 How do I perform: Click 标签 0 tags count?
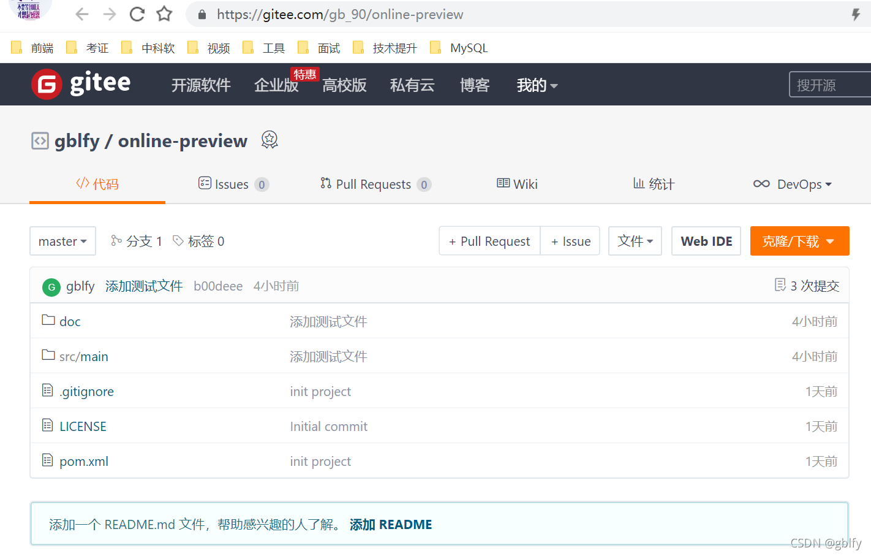click(x=206, y=241)
